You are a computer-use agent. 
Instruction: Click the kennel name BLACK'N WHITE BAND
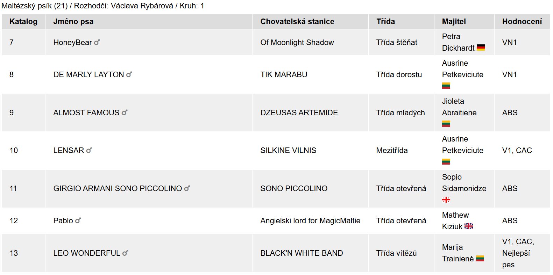(302, 253)
